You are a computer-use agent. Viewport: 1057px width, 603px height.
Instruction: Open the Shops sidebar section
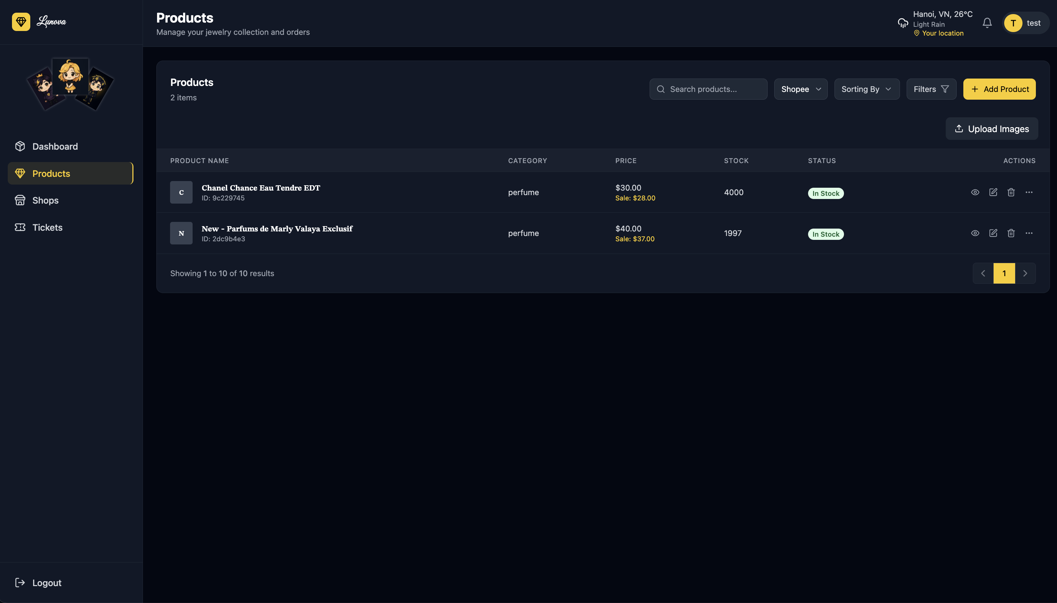point(45,200)
